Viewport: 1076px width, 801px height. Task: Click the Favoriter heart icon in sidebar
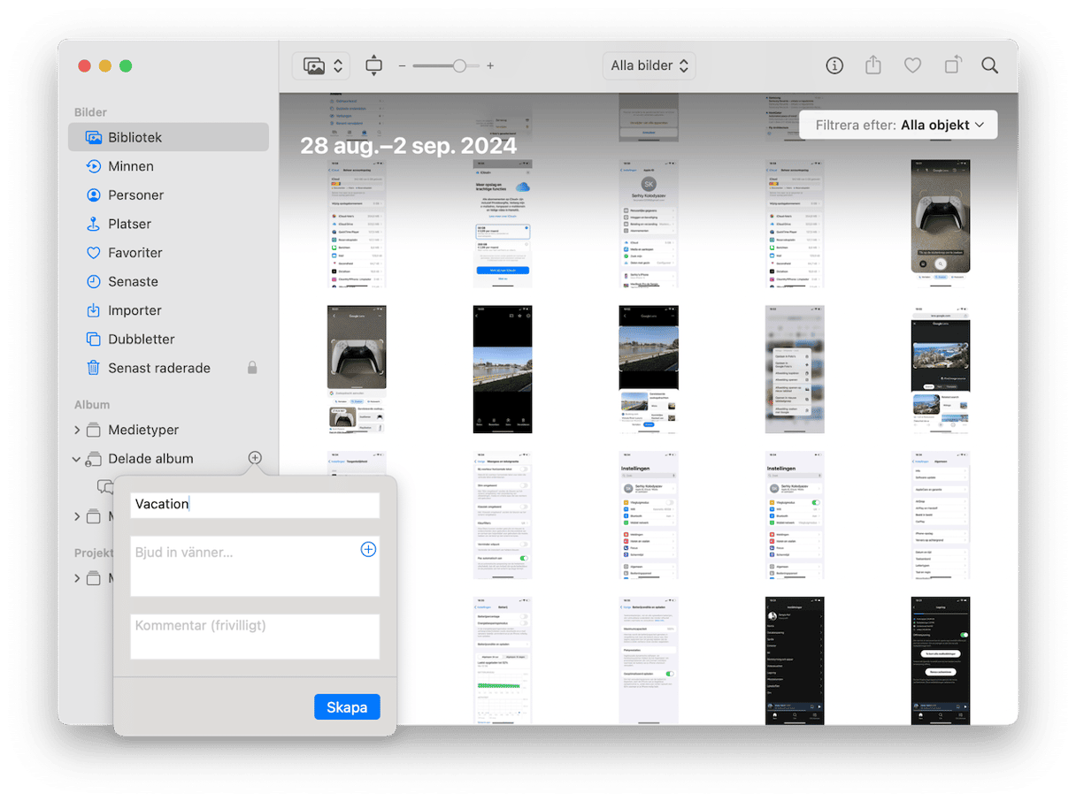click(93, 253)
